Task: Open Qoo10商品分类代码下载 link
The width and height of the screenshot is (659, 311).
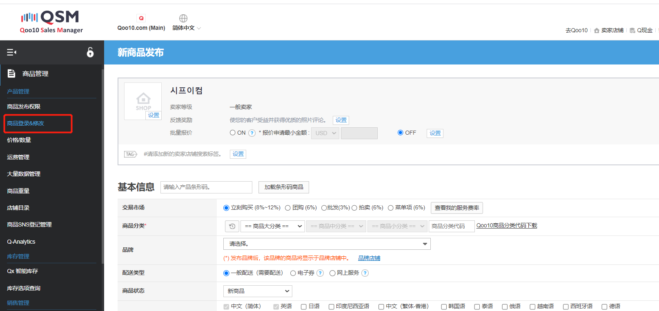Action: (x=507, y=225)
